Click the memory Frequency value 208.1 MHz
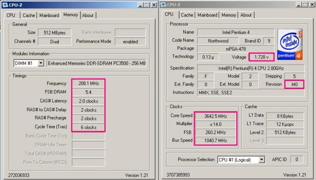 pyautogui.click(x=88, y=83)
